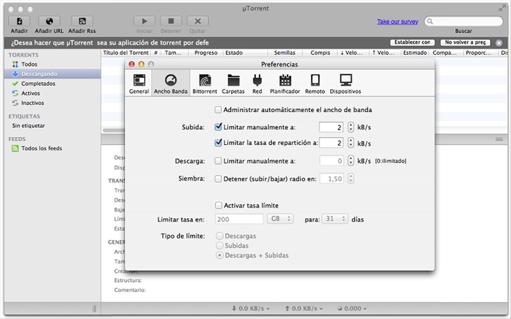
Task: Click the Añadir Rss feed icon
Action: (x=82, y=21)
